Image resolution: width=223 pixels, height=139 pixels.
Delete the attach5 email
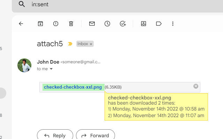coord(71,24)
